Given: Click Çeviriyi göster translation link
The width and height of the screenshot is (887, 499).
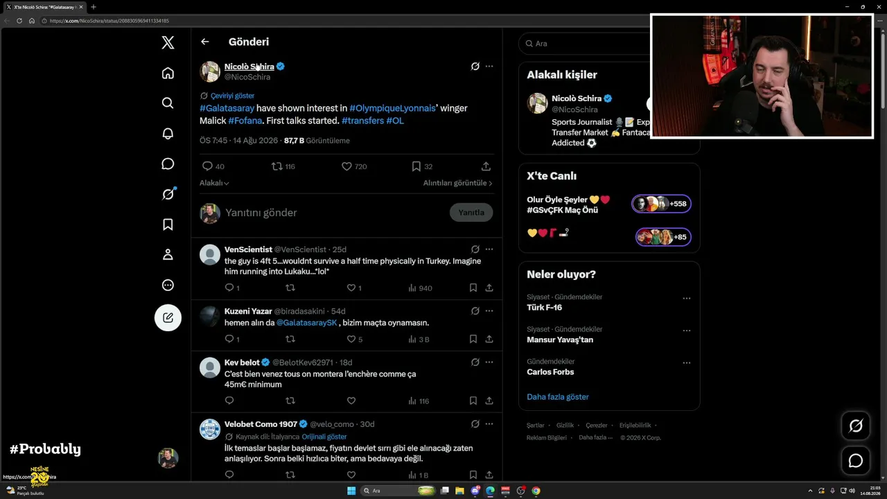Looking at the screenshot, I should point(232,96).
